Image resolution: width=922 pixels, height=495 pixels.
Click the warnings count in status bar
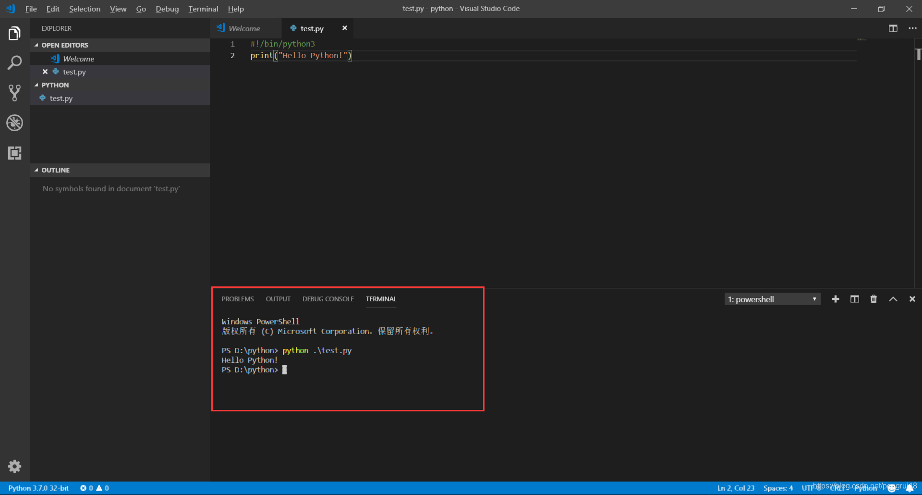tap(102, 488)
